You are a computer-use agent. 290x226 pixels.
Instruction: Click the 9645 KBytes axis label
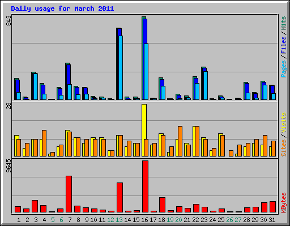point(8,166)
